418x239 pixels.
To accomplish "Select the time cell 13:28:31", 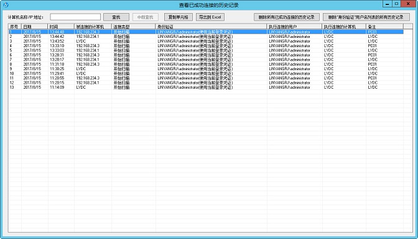I will coord(57,55).
